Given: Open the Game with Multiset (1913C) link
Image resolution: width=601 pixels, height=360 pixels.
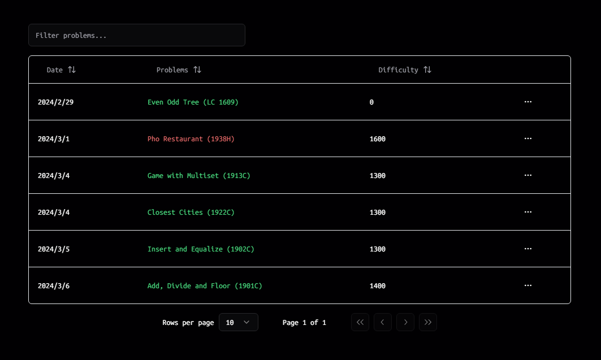Looking at the screenshot, I should click(198, 176).
